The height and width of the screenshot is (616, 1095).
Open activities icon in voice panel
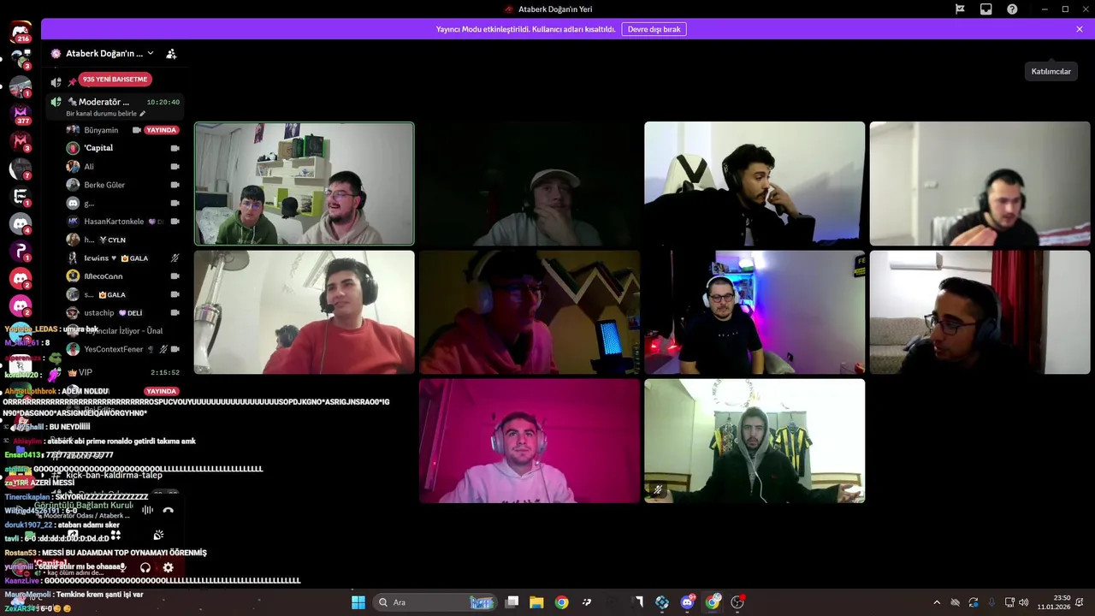coord(115,535)
